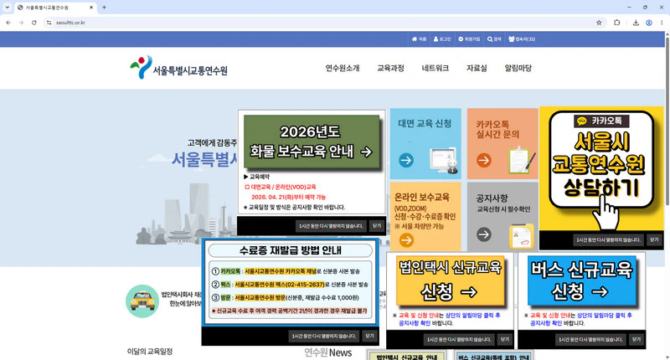Close the 화물 보수교육 popup with 닫기

pyautogui.click(x=376, y=226)
